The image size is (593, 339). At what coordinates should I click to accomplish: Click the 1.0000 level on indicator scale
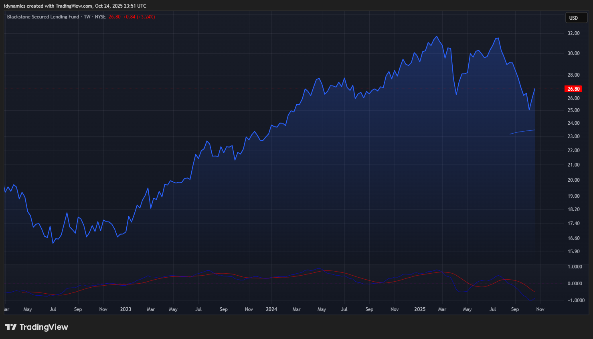(575, 267)
